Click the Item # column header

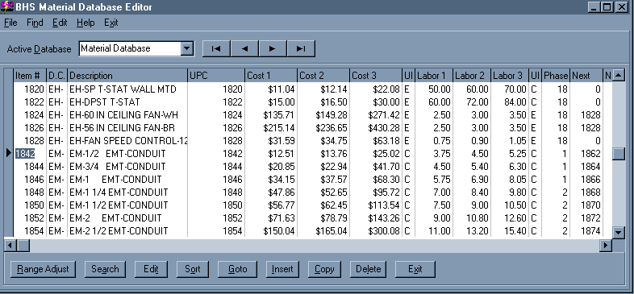tap(30, 76)
